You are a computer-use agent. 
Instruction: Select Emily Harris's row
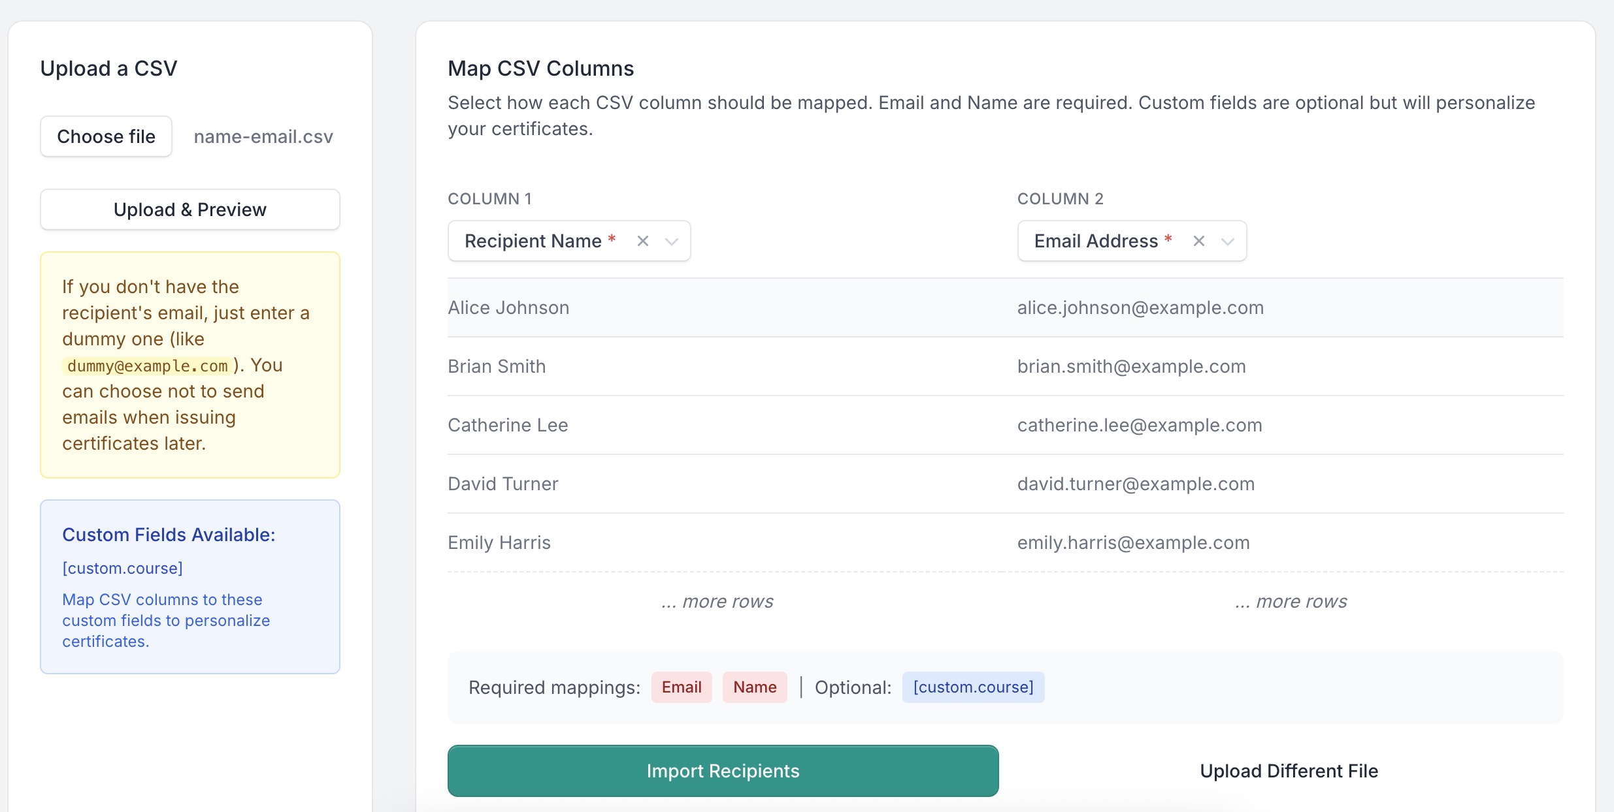(x=499, y=542)
